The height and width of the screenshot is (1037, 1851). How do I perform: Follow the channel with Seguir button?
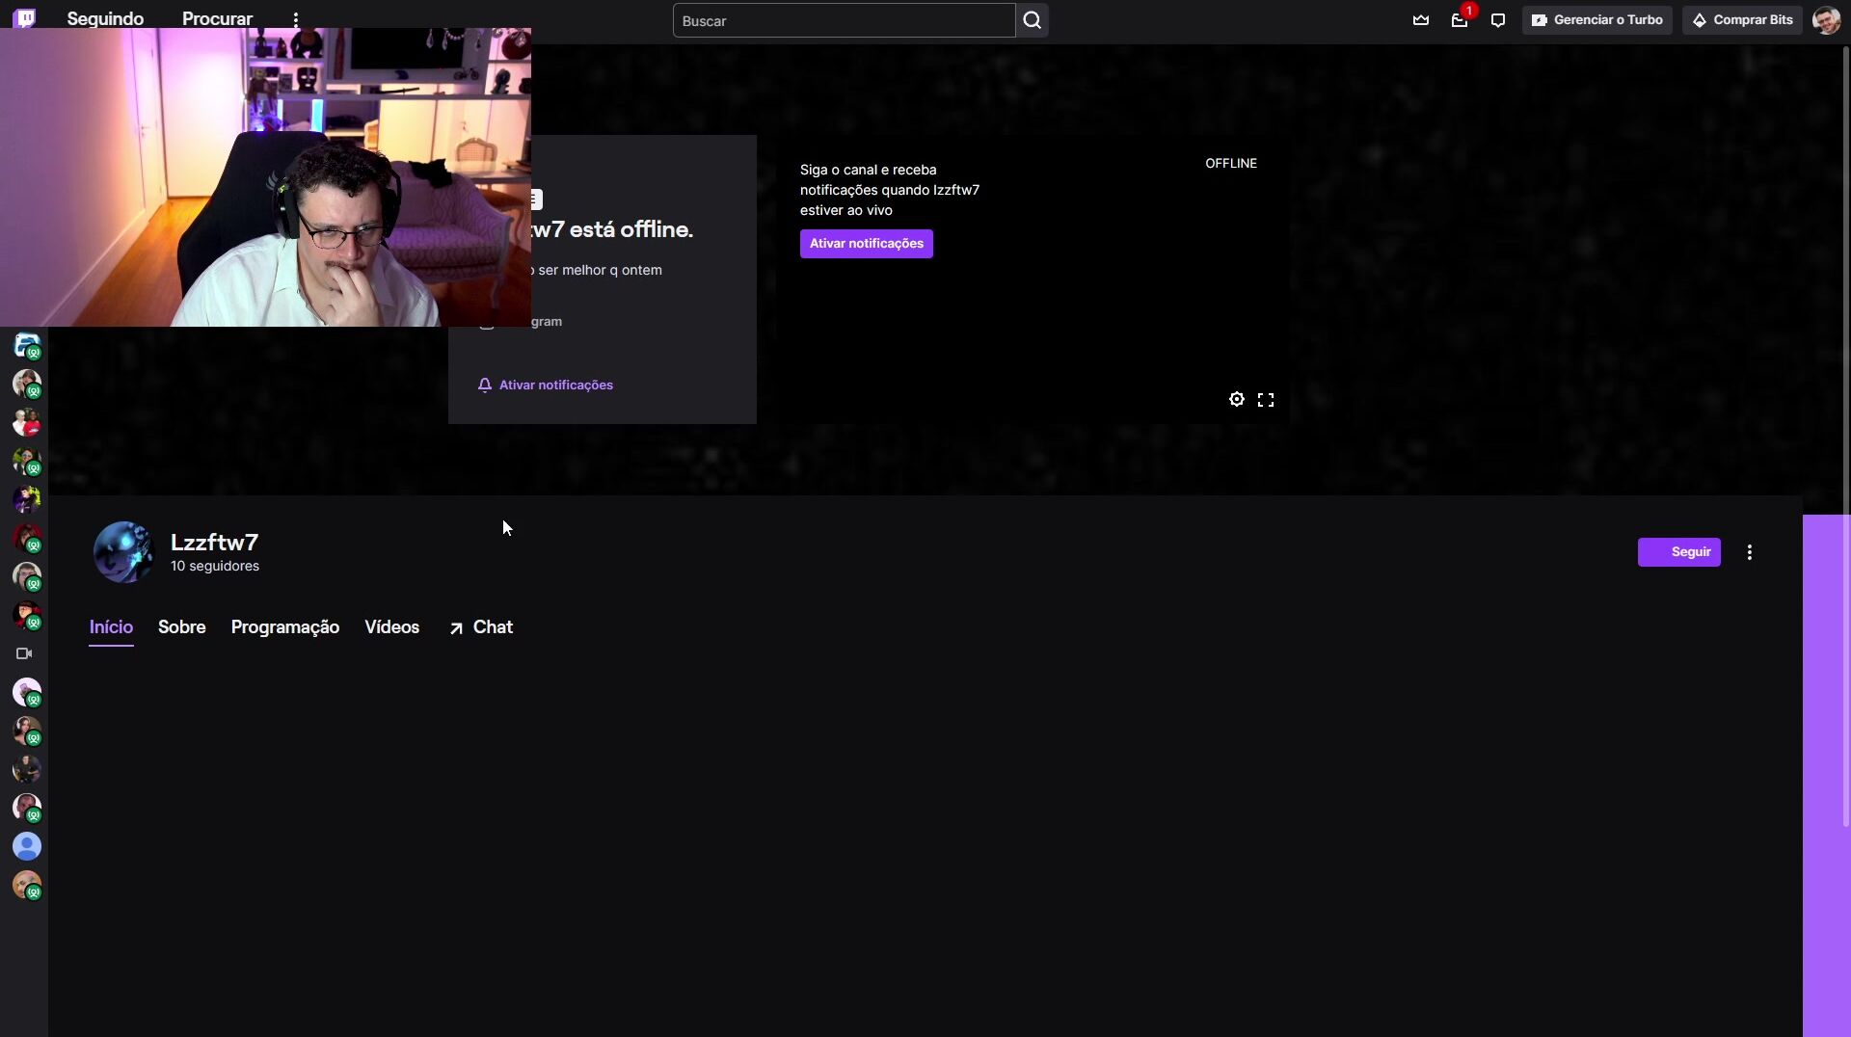click(1678, 552)
